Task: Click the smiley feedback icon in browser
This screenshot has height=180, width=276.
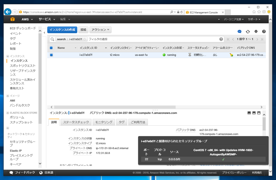Action: 269,12
